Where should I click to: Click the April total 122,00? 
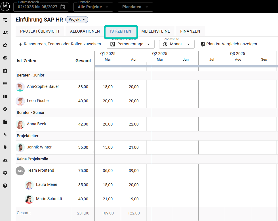pyautogui.click(x=134, y=213)
